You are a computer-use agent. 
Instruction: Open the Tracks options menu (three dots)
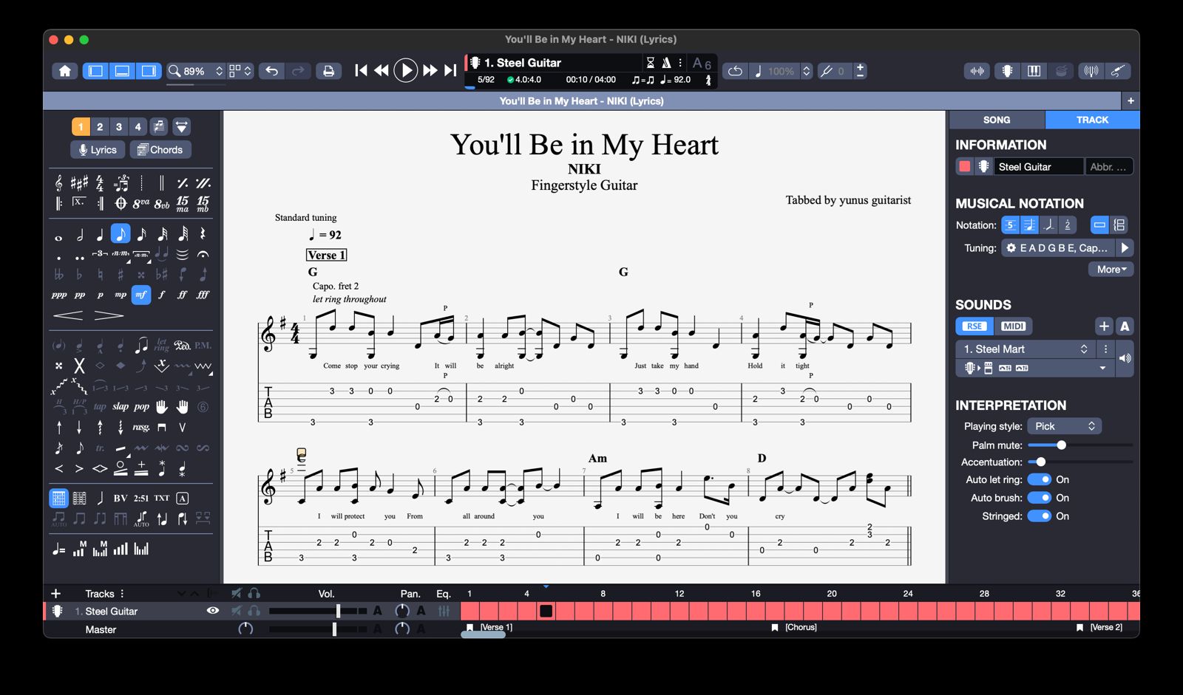click(122, 594)
